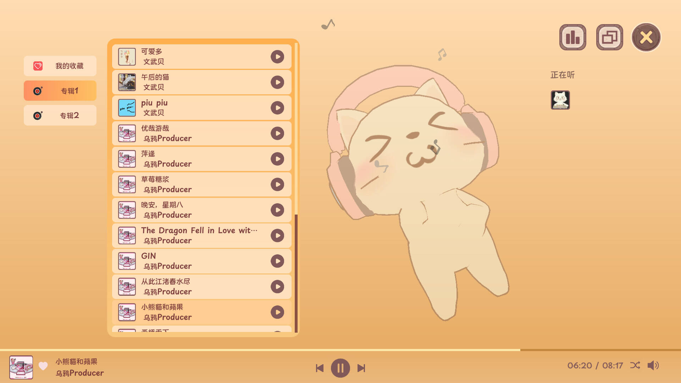Switch to 专辑2 album
This screenshot has height=383, width=681.
60,116
